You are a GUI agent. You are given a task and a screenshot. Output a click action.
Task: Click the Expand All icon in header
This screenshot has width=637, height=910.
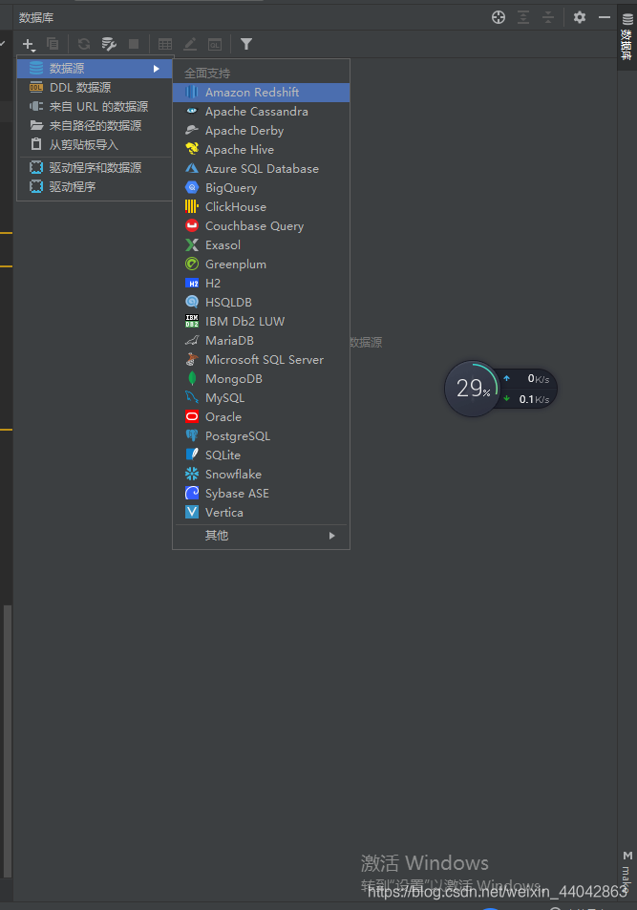(523, 17)
